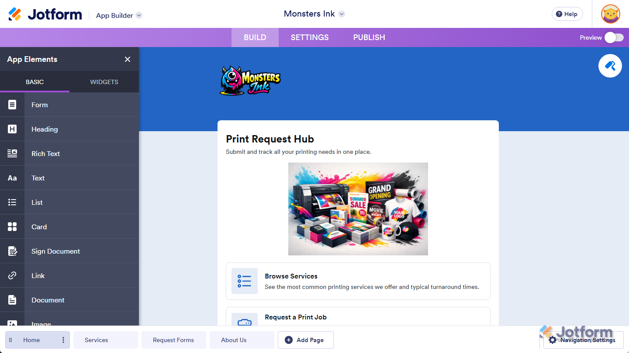Open the App Builder dropdown
This screenshot has height=353, width=629.
click(x=118, y=15)
